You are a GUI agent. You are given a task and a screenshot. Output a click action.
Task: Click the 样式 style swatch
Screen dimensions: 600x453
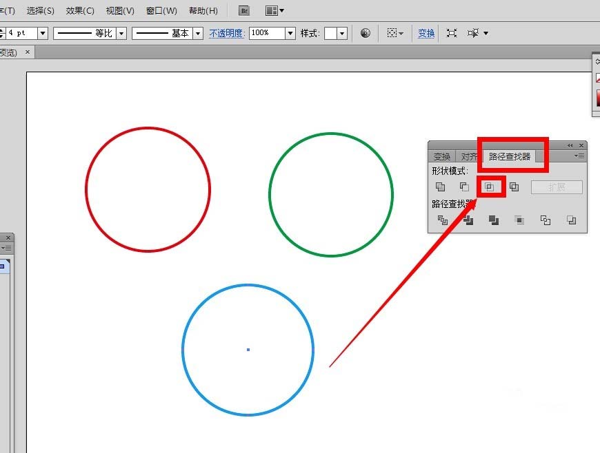point(330,33)
